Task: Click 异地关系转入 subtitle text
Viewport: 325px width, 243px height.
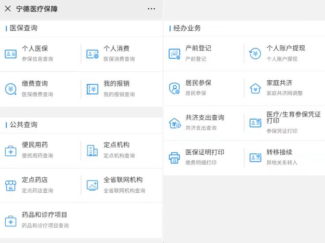Action: (282, 163)
